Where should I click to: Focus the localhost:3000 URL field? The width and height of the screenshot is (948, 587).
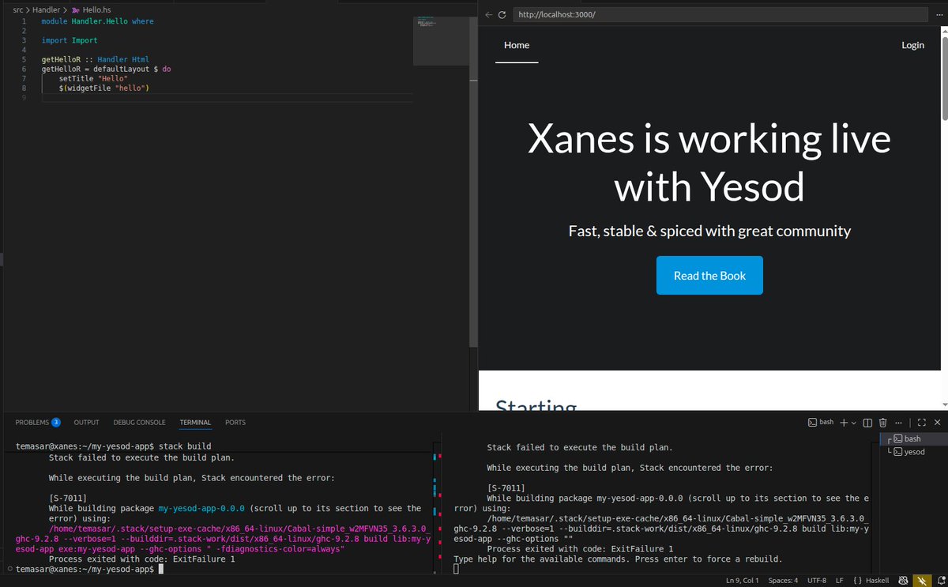[719, 15]
